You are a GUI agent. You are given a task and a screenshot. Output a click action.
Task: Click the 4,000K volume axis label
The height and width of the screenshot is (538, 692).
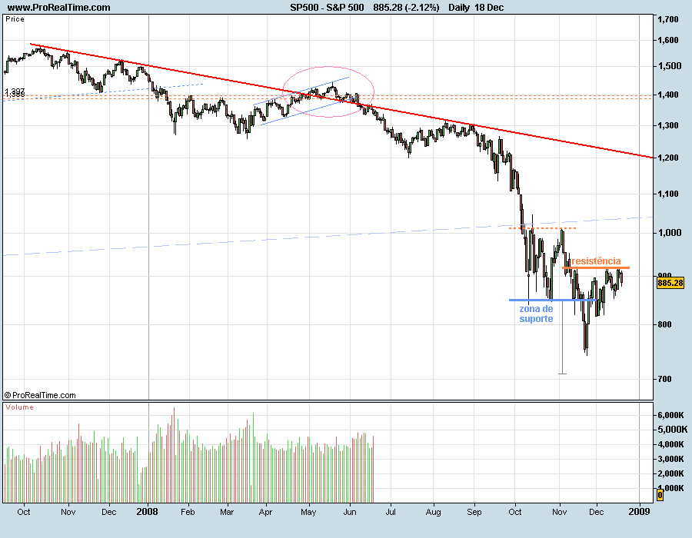point(670,444)
